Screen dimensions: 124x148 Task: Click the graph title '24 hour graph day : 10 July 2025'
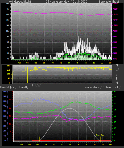pyautogui.click(x=67, y=2)
